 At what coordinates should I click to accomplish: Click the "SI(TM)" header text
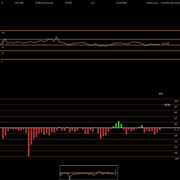(x=68, y=3)
